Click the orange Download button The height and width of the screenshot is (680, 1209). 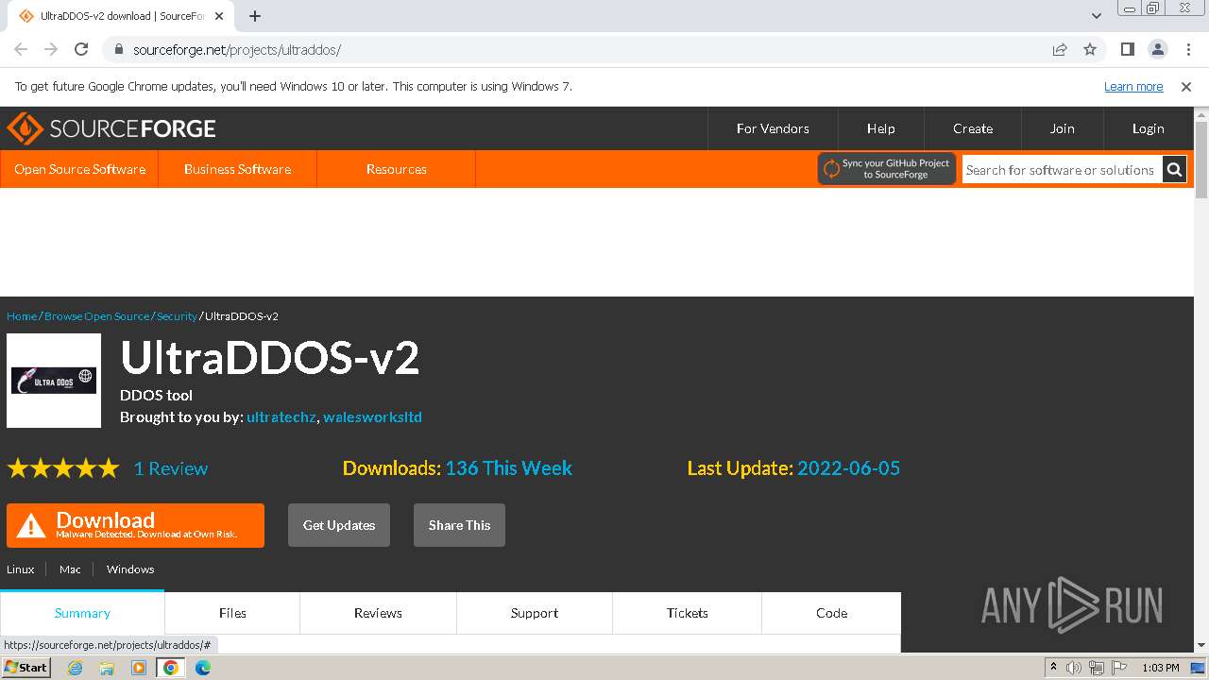[x=135, y=525]
